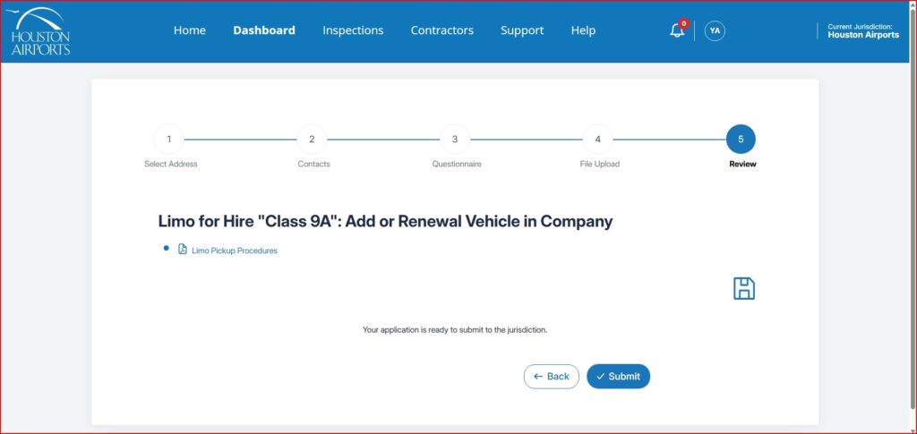Viewport: 917px width, 434px height.
Task: Click the floppy disk save icon
Action: pyautogui.click(x=743, y=288)
